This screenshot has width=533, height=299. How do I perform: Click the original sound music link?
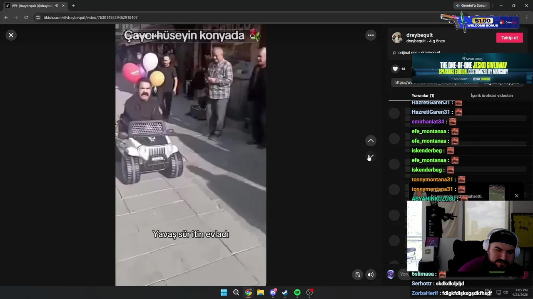click(x=419, y=53)
